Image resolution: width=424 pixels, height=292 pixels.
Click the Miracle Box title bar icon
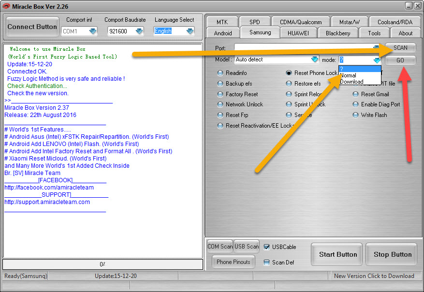(x=5, y=6)
